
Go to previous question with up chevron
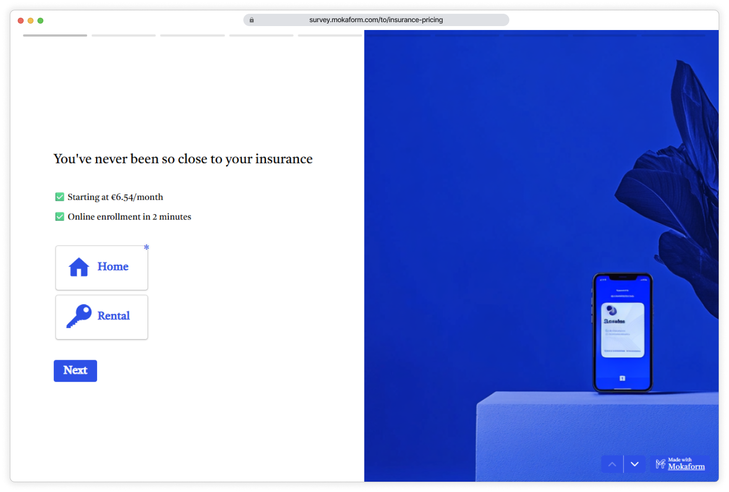[612, 464]
